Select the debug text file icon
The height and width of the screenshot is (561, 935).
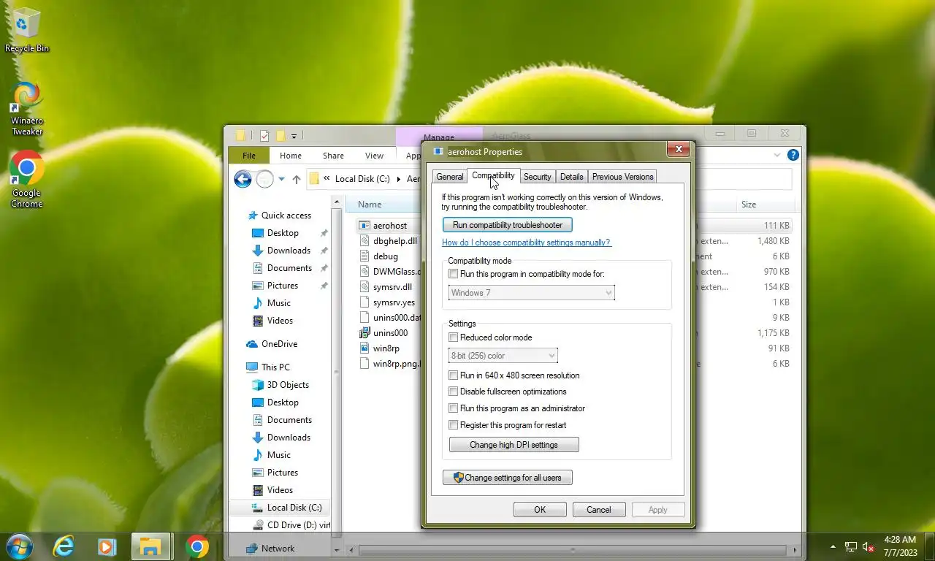366,256
